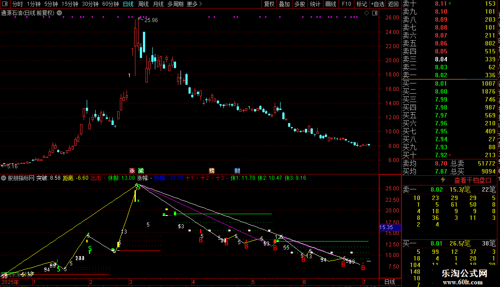Click the 财 event marker icon
This screenshot has width=500, height=287.
(x=237, y=171)
